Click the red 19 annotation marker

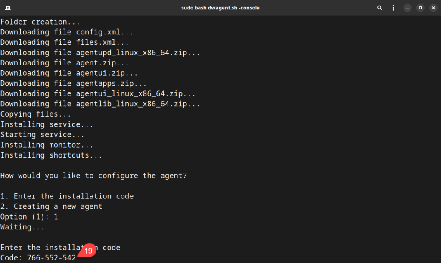pyautogui.click(x=87, y=250)
